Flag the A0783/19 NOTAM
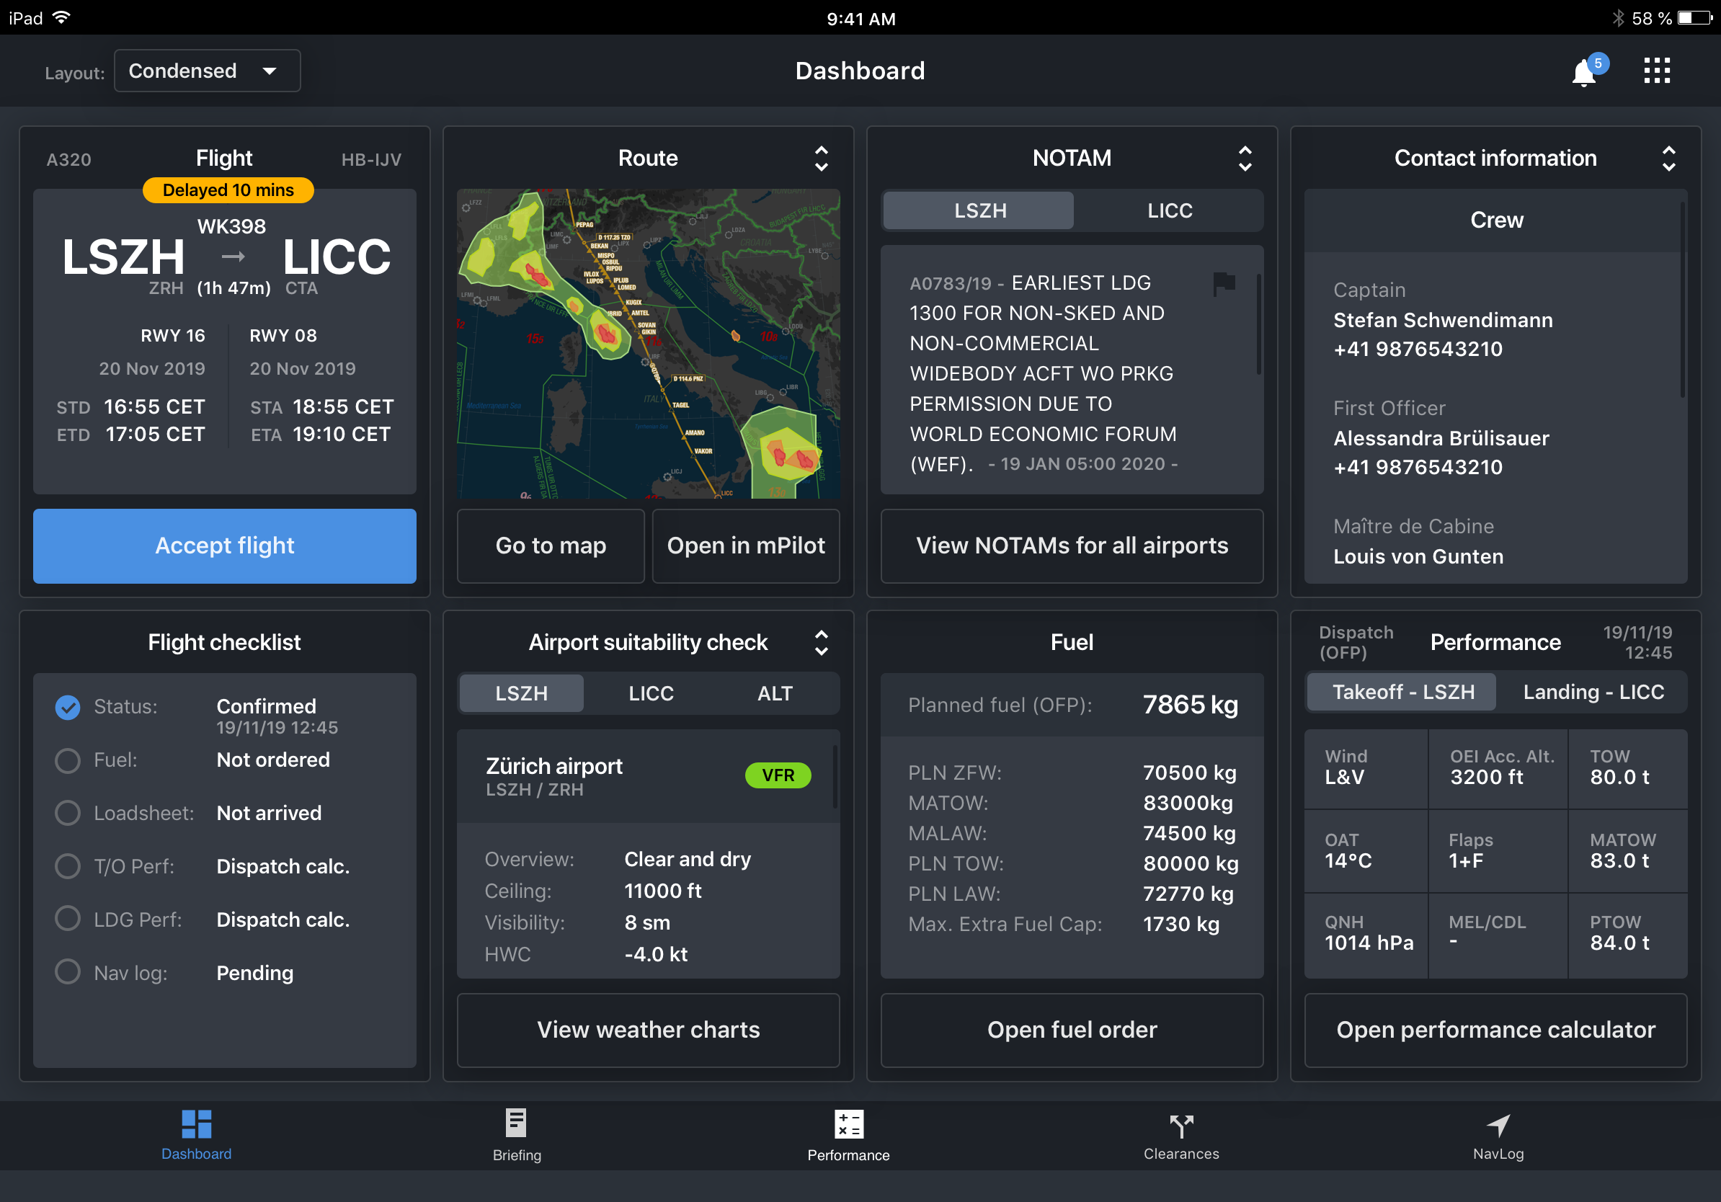The height and width of the screenshot is (1202, 1721). pyautogui.click(x=1223, y=283)
